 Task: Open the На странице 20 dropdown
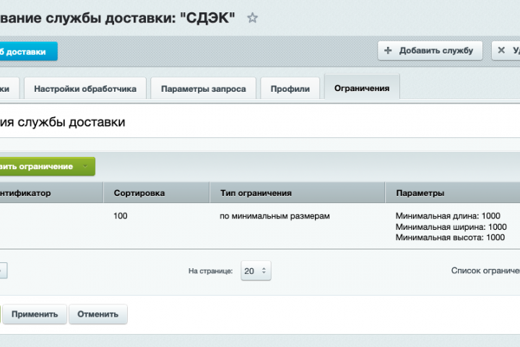256,271
